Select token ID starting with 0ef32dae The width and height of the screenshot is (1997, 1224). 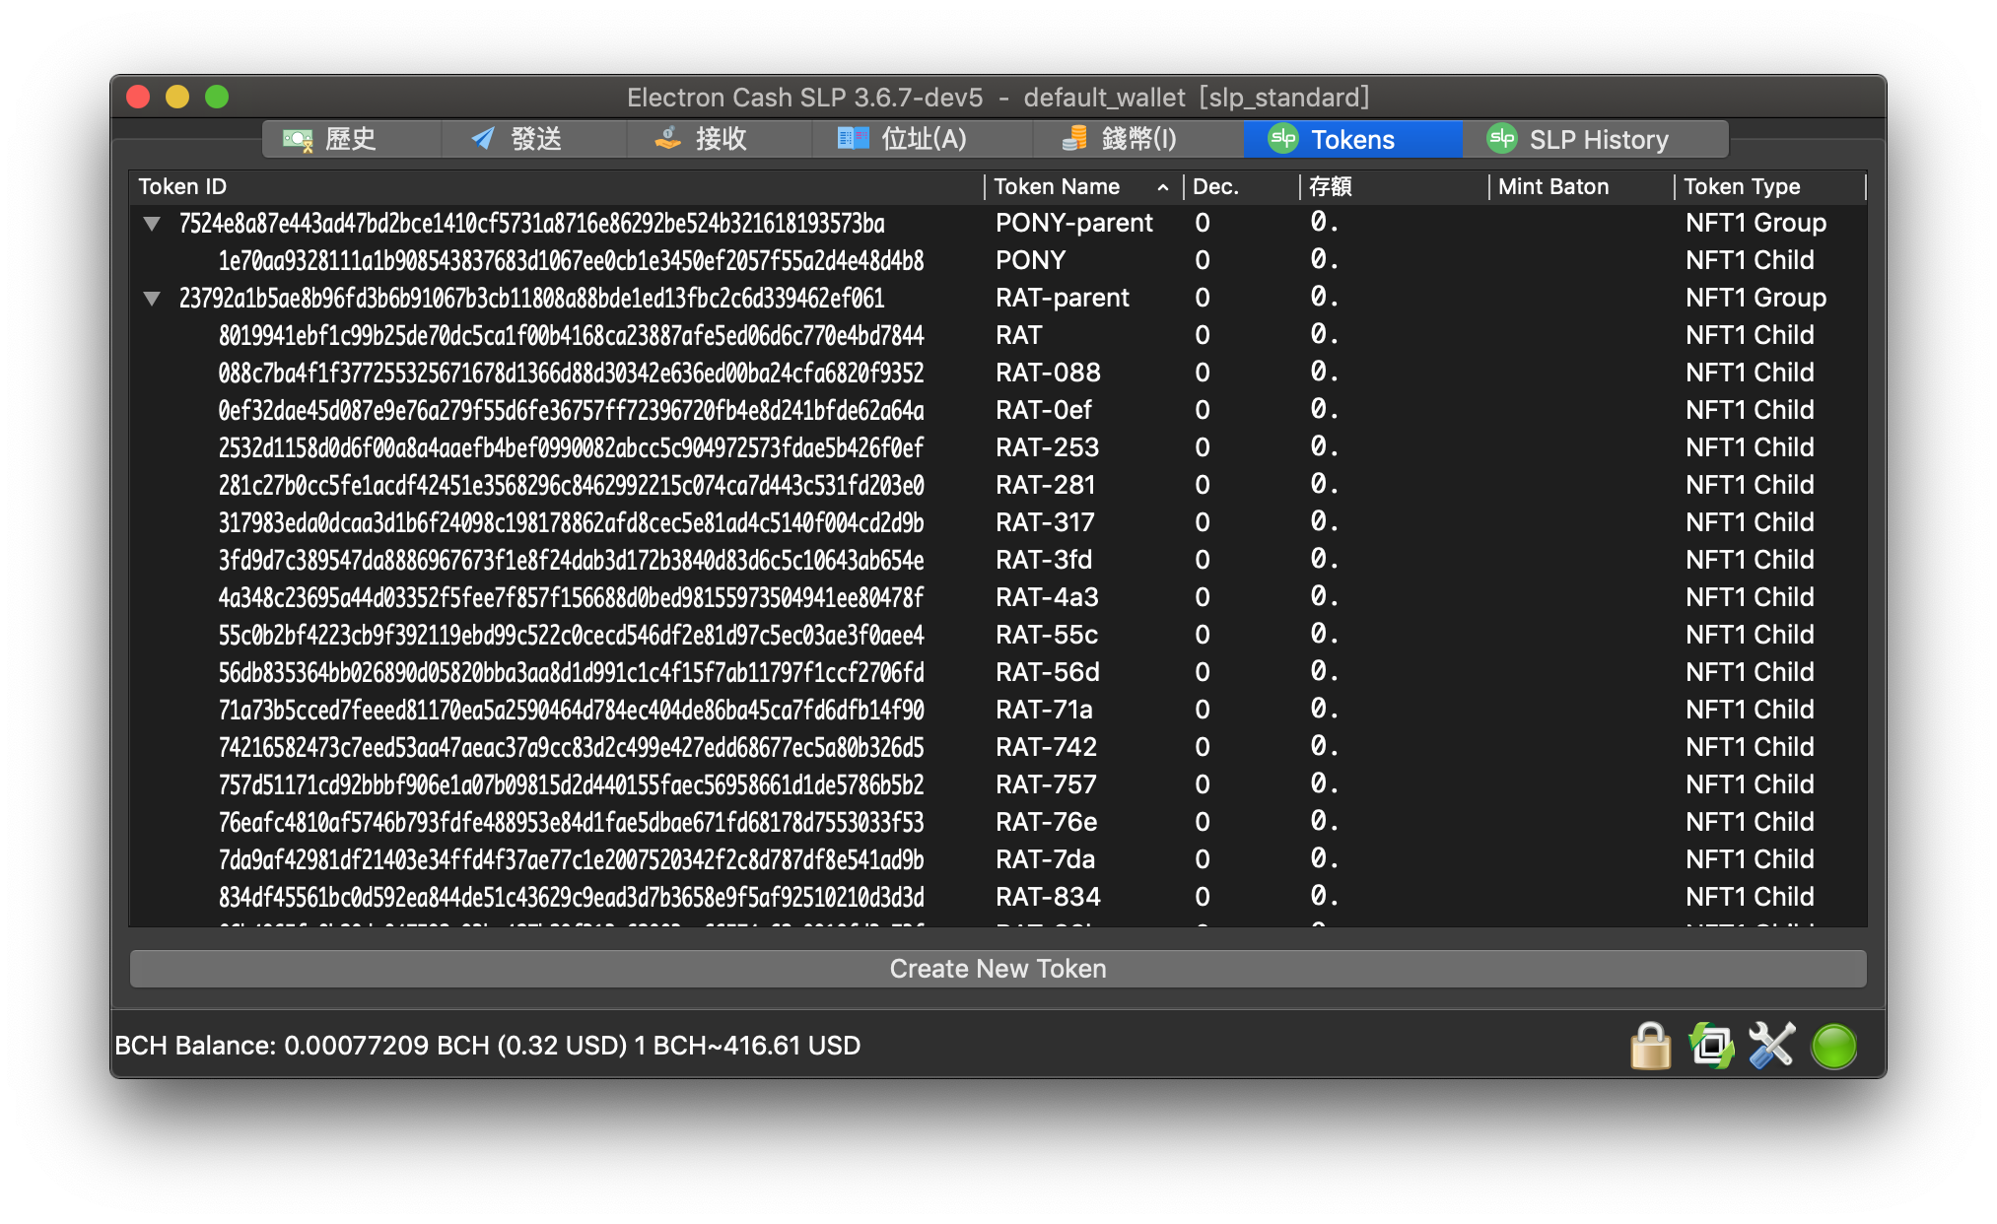[571, 410]
